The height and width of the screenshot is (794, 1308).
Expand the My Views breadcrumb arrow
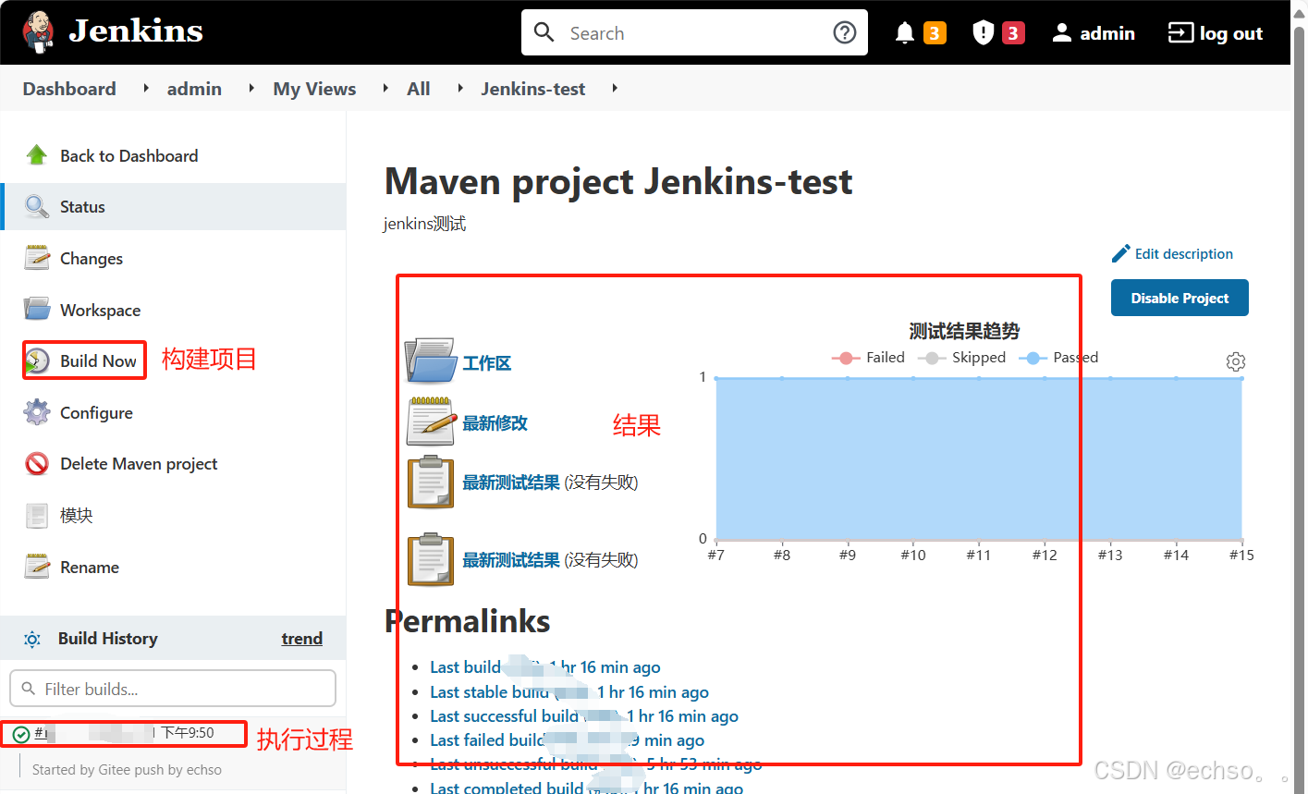tap(385, 88)
